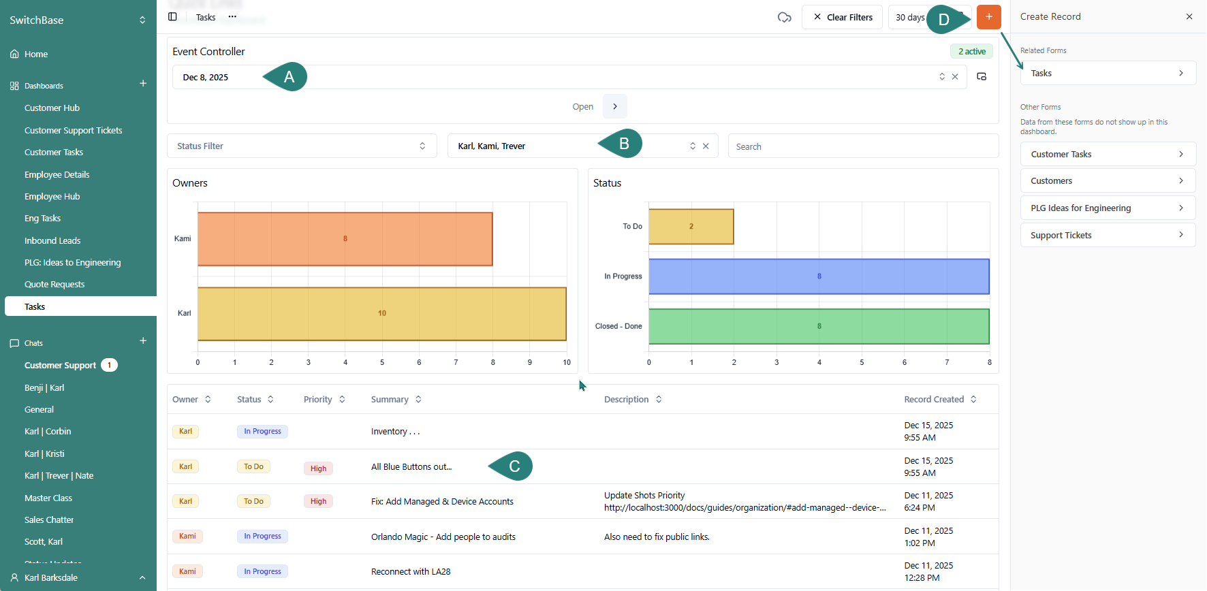Image resolution: width=1207 pixels, height=591 pixels.
Task: Click the cloud sync icon
Action: click(x=784, y=17)
